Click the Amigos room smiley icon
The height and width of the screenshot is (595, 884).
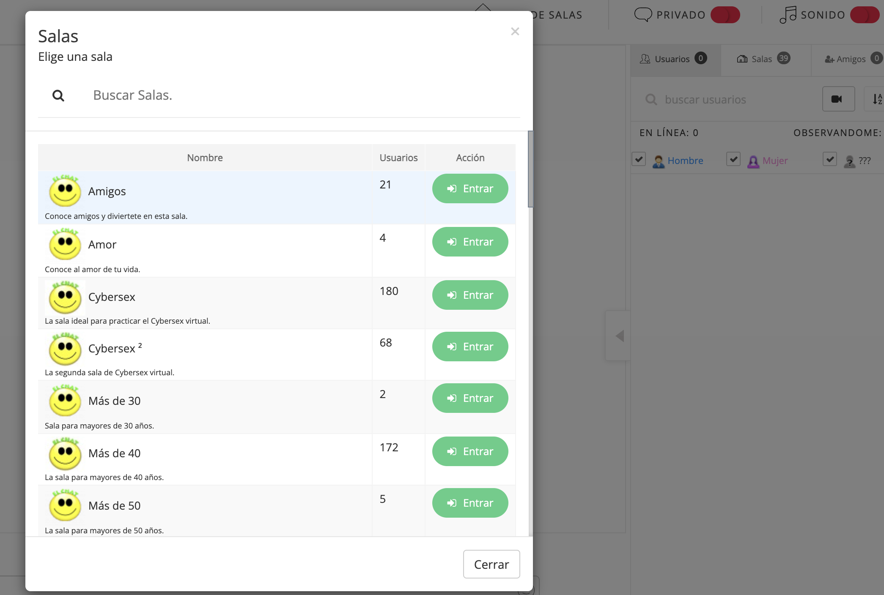click(65, 191)
